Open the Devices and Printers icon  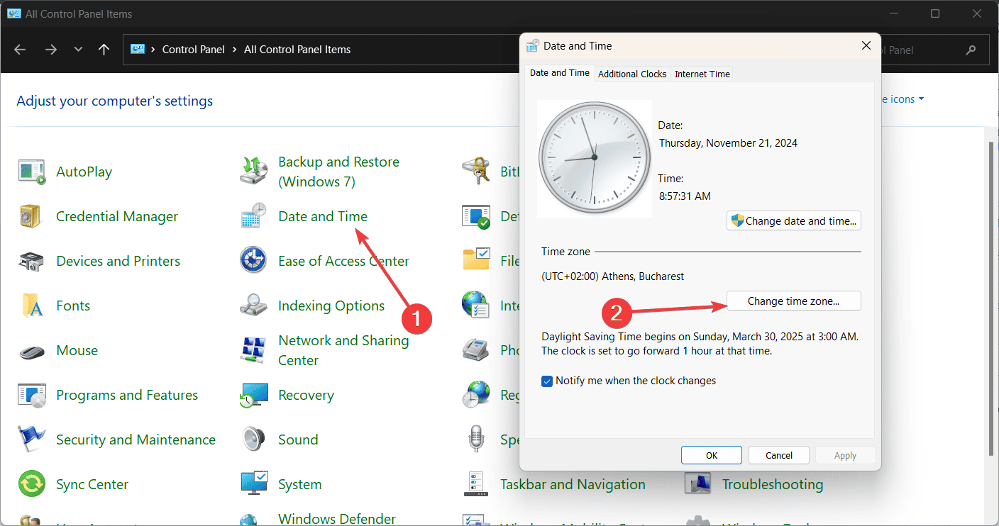[32, 261]
